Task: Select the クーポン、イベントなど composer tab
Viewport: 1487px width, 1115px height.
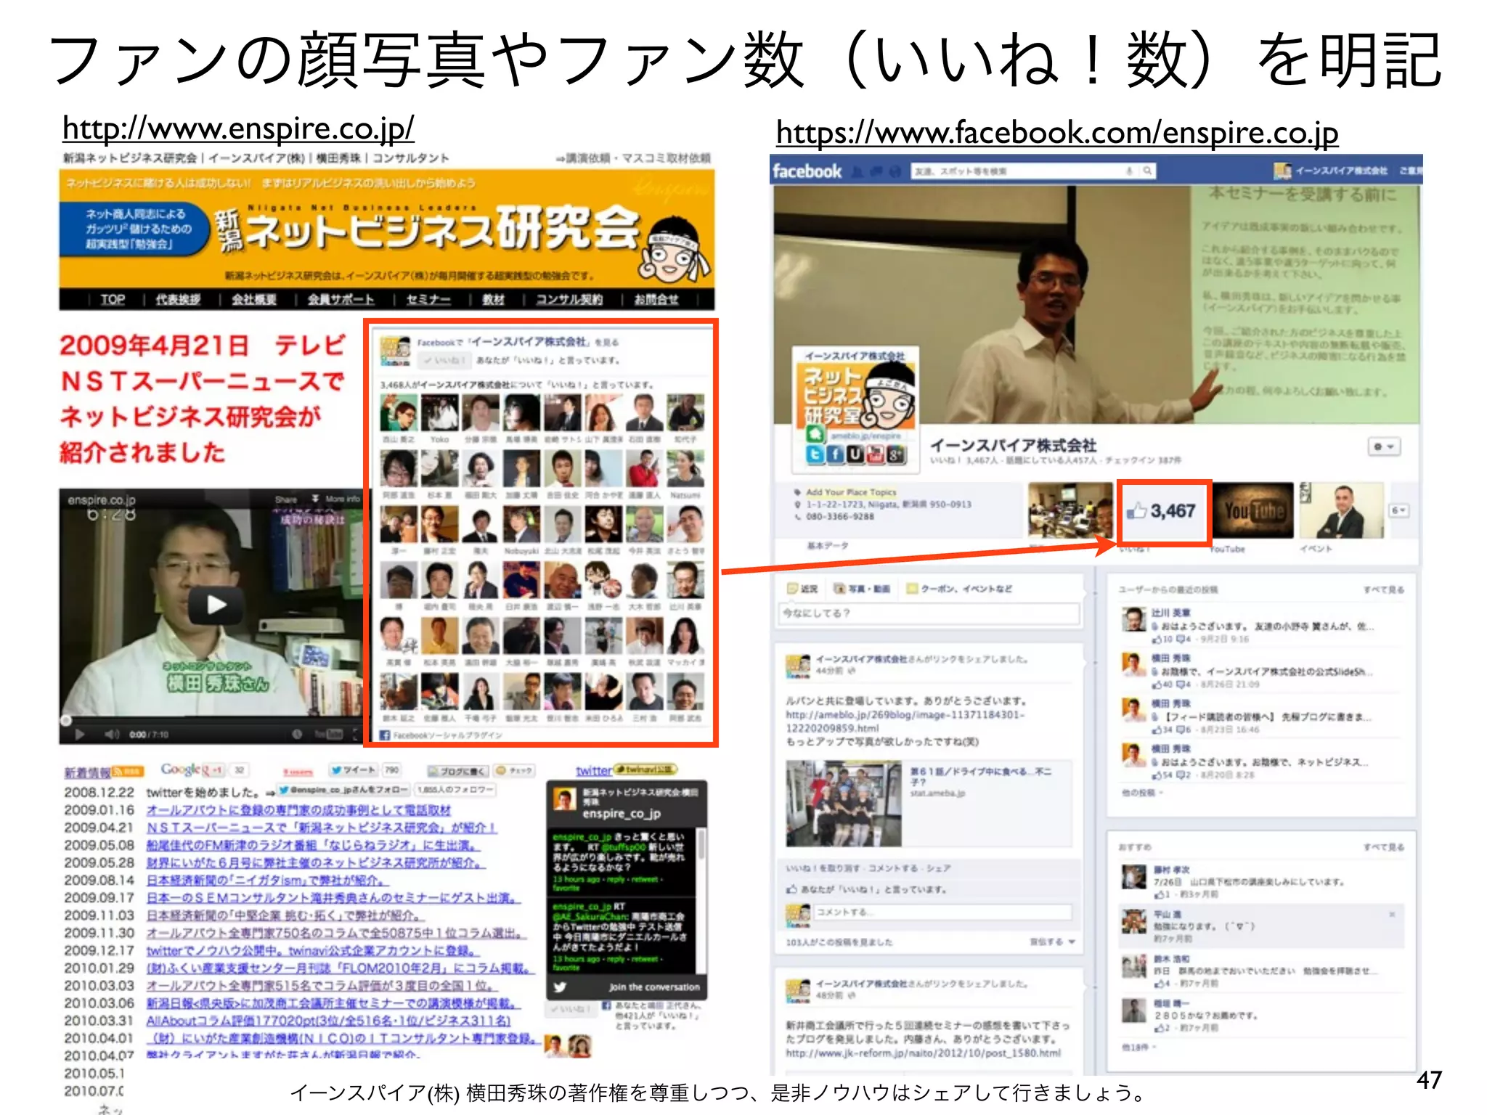Action: [x=959, y=589]
